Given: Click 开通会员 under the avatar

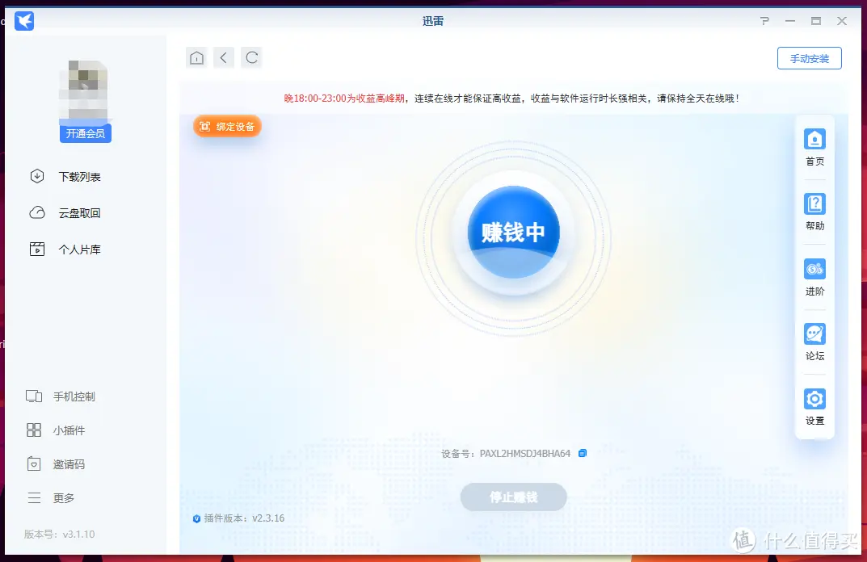Looking at the screenshot, I should [x=86, y=133].
